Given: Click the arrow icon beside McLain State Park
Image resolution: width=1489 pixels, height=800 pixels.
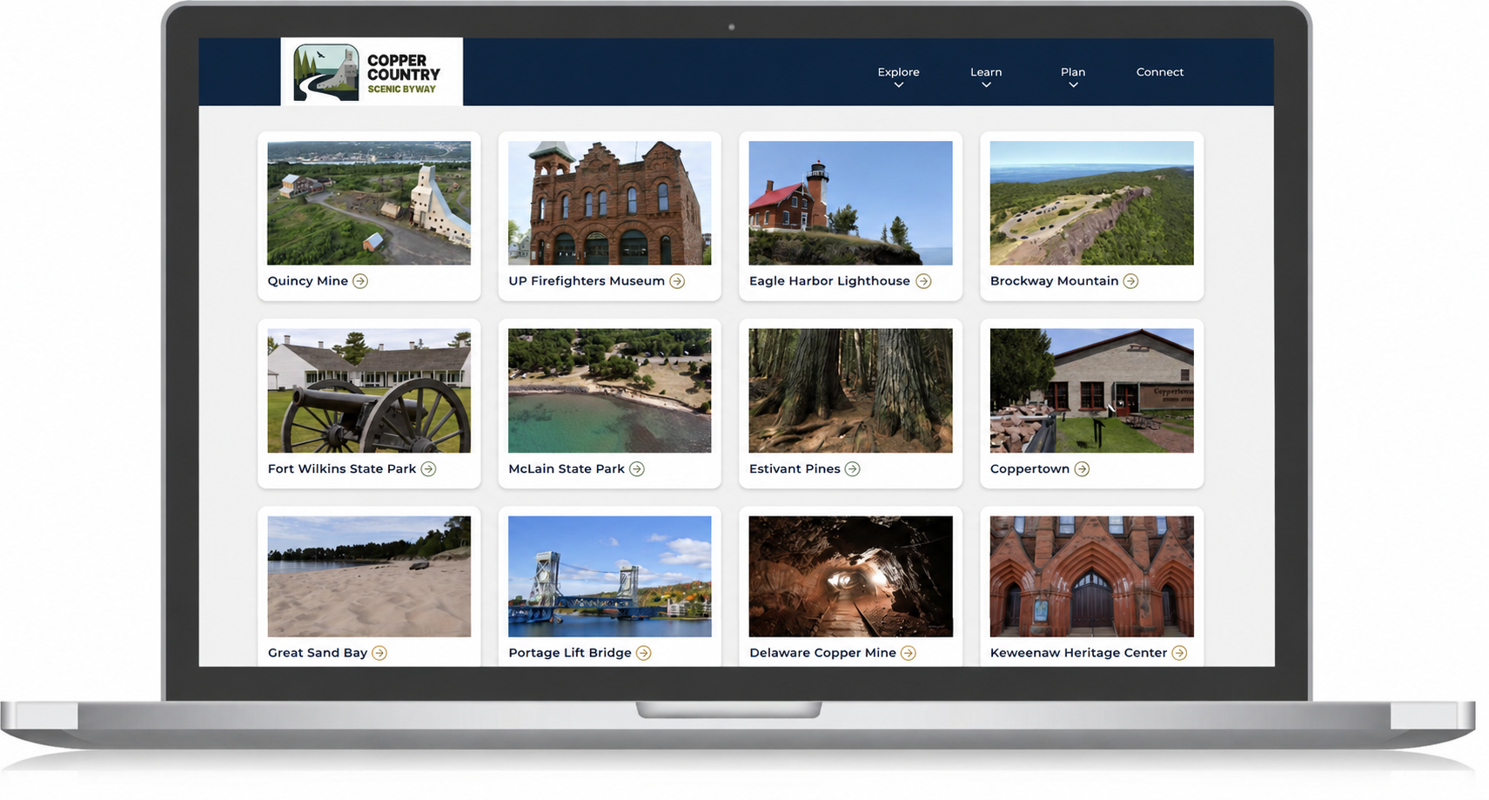Looking at the screenshot, I should (637, 469).
